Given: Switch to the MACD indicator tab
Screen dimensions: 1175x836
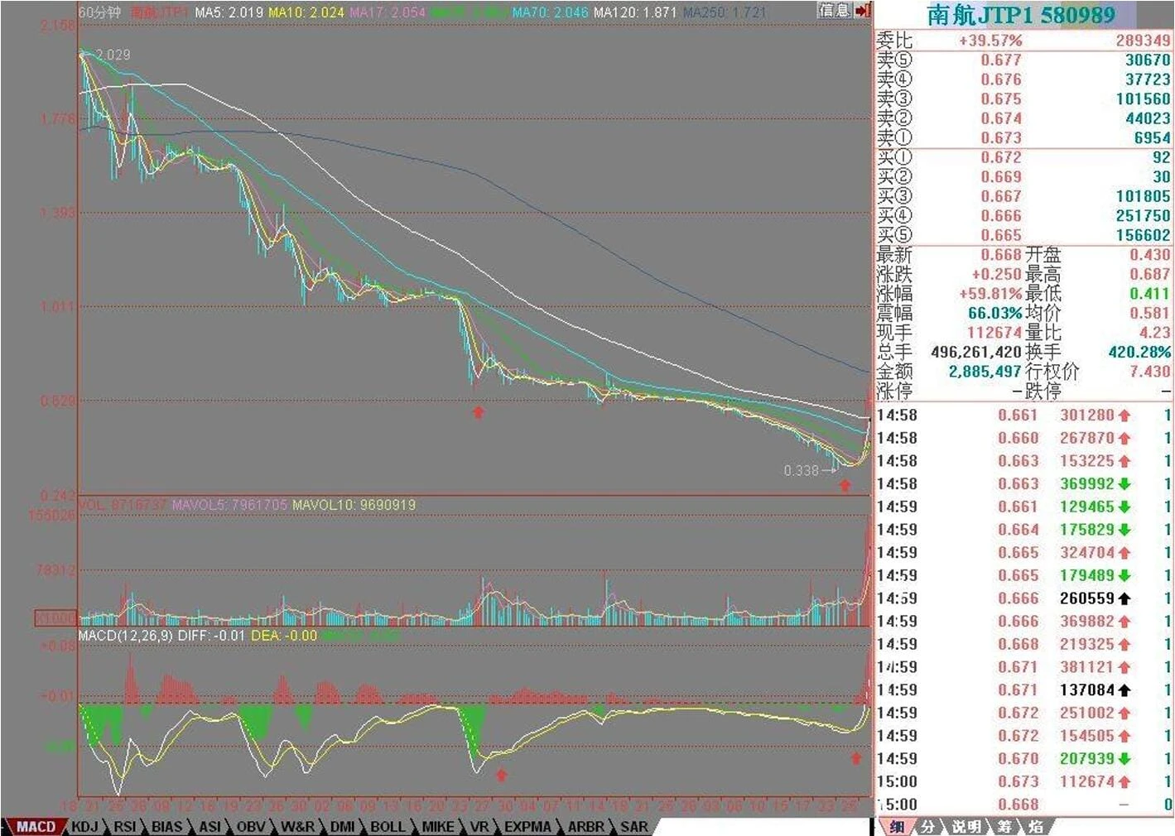Looking at the screenshot, I should pos(35,826).
